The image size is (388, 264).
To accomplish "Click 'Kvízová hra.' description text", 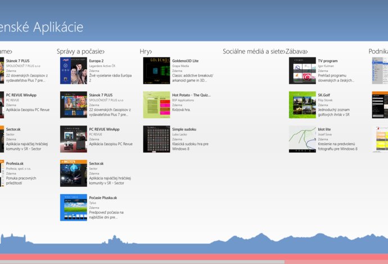I will (181, 109).
